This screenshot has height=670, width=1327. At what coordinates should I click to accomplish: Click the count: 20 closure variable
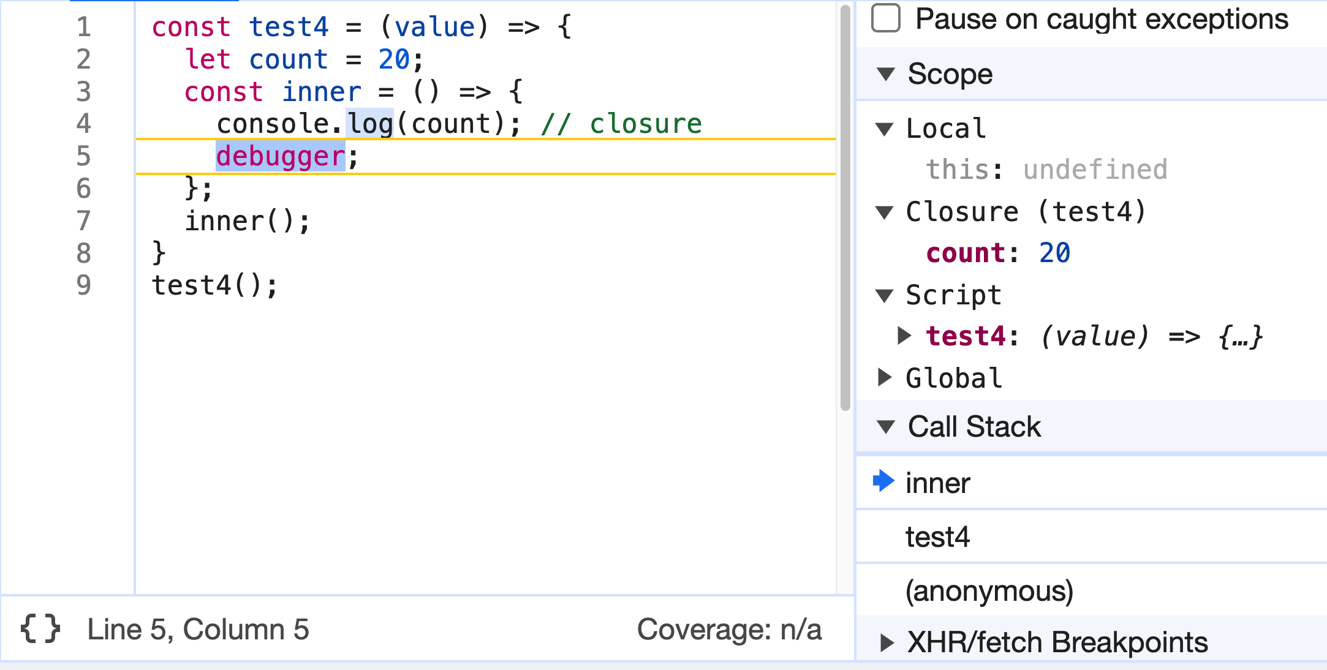998,253
